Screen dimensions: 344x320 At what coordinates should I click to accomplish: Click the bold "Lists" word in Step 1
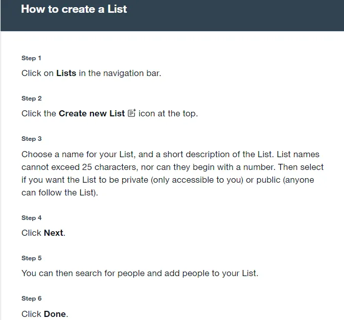66,73
